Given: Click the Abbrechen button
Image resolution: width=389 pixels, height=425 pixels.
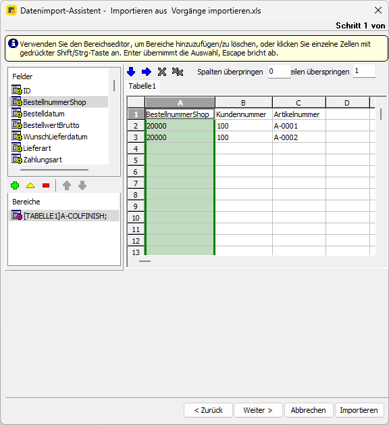Looking at the screenshot, I should point(309,410).
